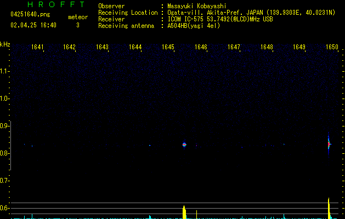
Task: Click the Receiving Location value text
Action: pyautogui.click(x=251, y=13)
